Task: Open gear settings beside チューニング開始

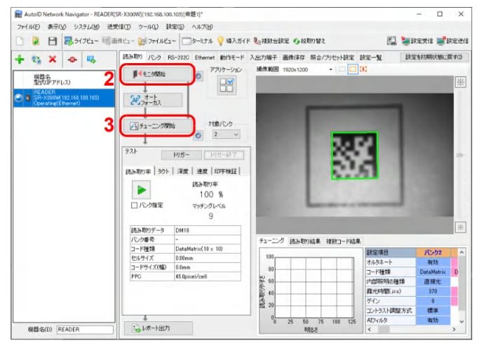Action: pyautogui.click(x=198, y=136)
